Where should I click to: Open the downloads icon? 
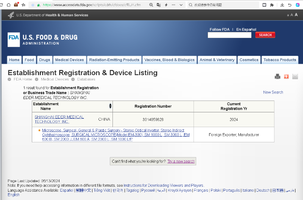click(x=282, y=5)
